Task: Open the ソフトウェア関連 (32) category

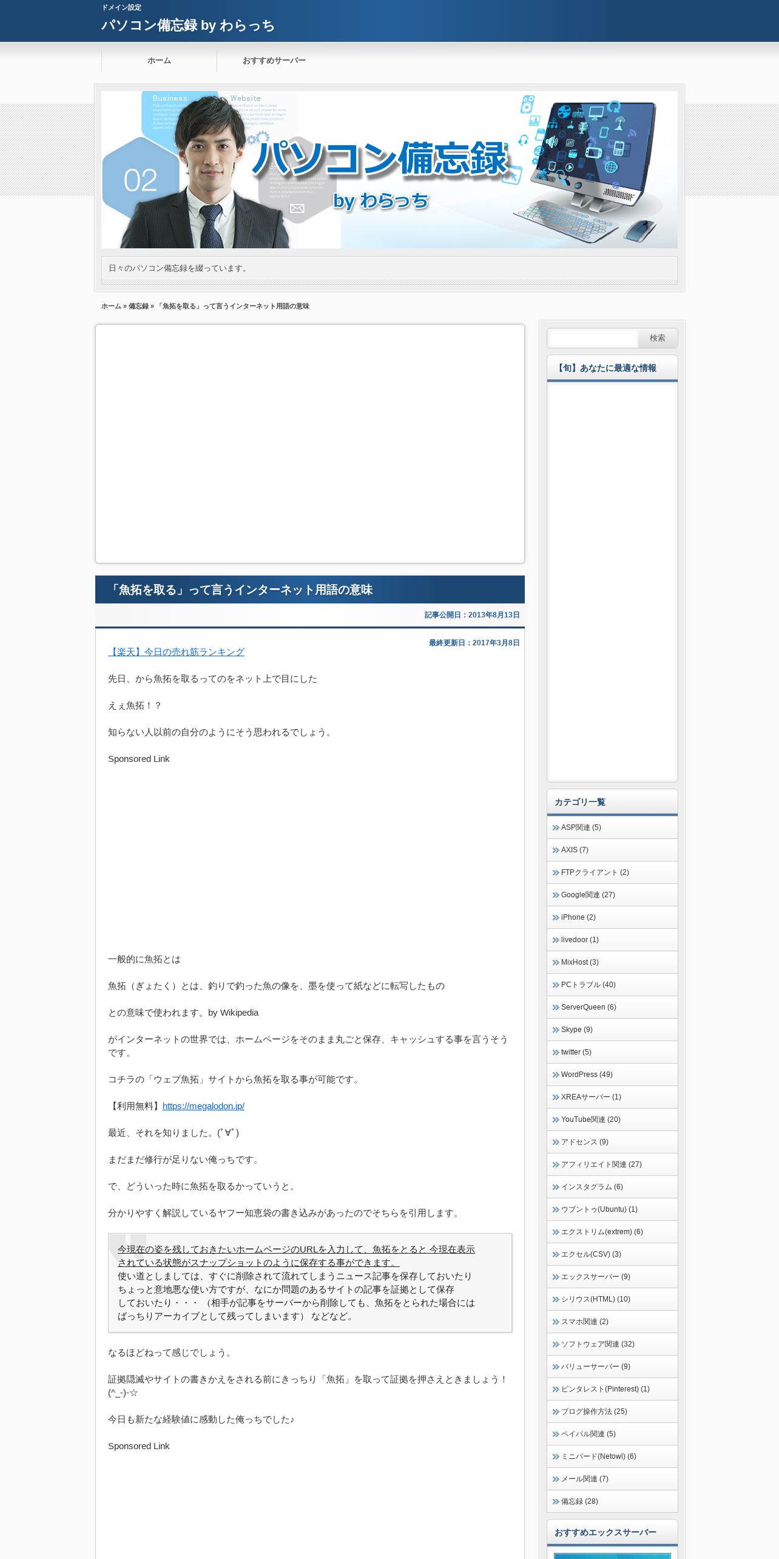Action: pyautogui.click(x=612, y=1344)
